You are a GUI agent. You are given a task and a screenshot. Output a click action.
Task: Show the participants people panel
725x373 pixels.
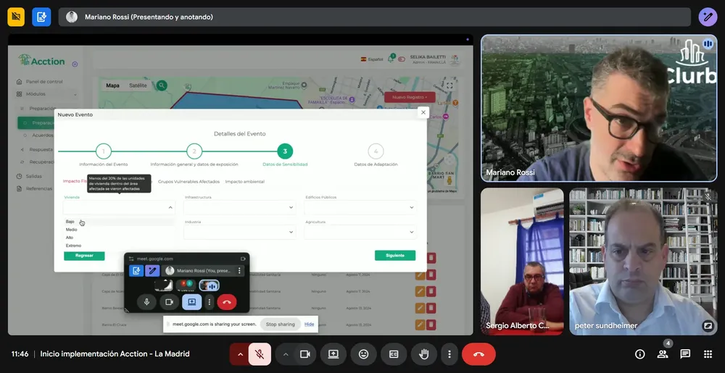663,354
